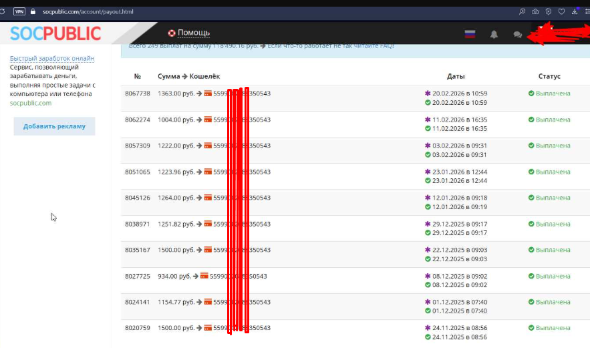Click the heart bookmark icon in browser
Image resolution: width=590 pixels, height=348 pixels.
pos(561,11)
